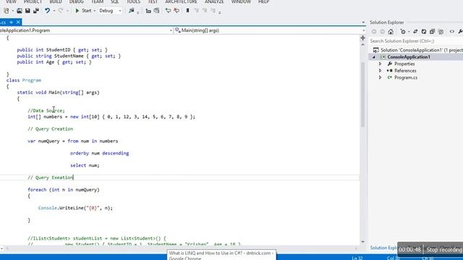This screenshot has height=260, width=463.
Task: Toggle Show All Files in Solution Explorer
Action: 441,32
